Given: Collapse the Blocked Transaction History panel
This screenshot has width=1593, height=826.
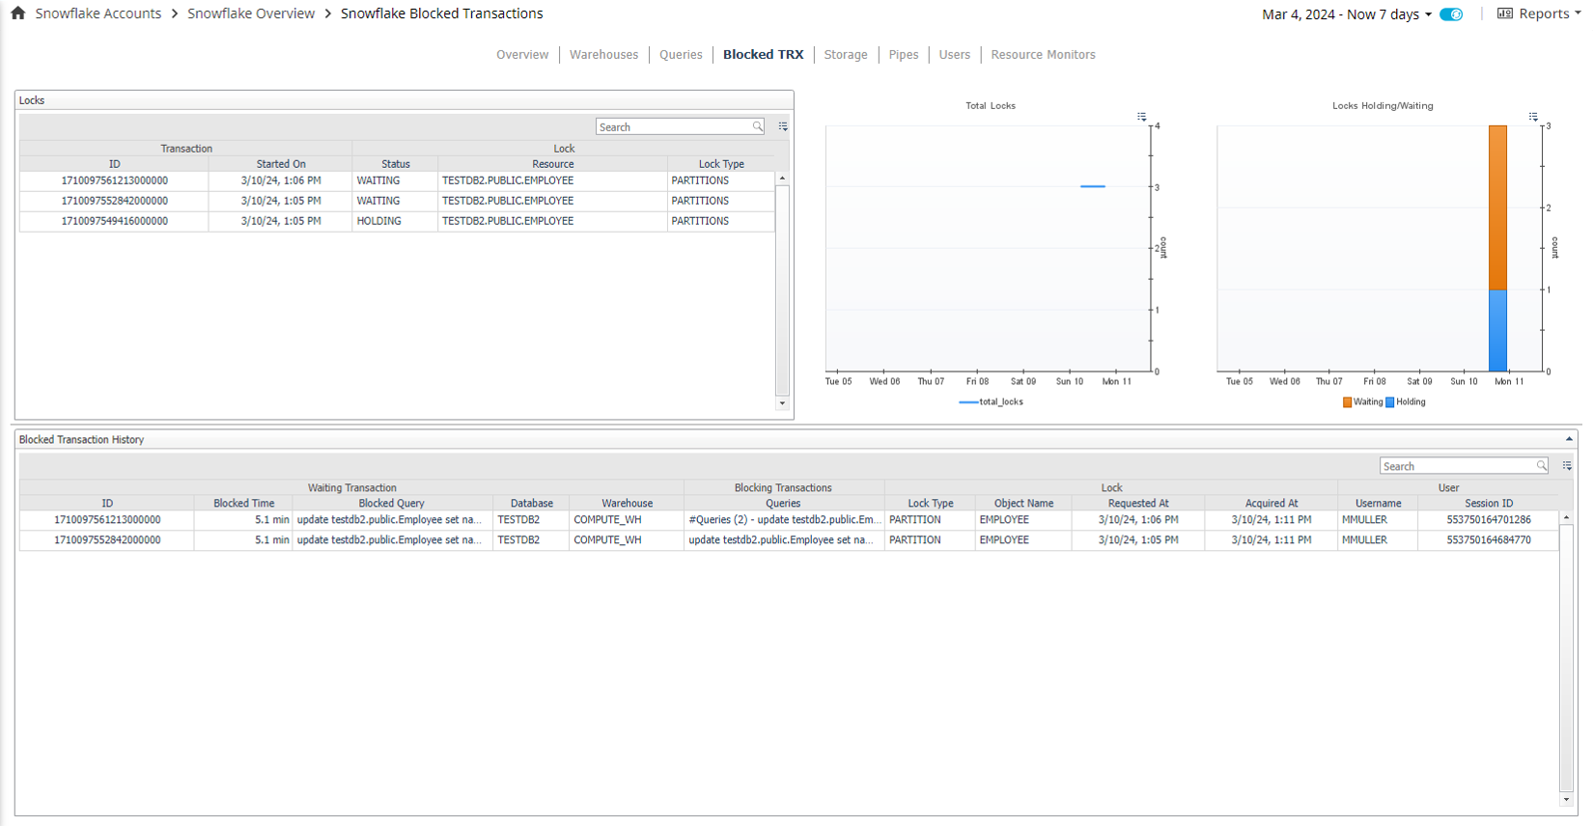Looking at the screenshot, I should tap(1569, 439).
